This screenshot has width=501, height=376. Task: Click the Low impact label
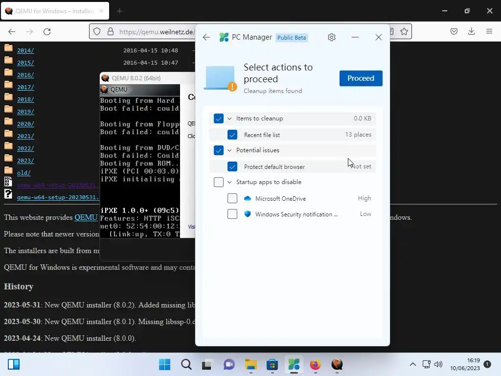pyautogui.click(x=365, y=214)
